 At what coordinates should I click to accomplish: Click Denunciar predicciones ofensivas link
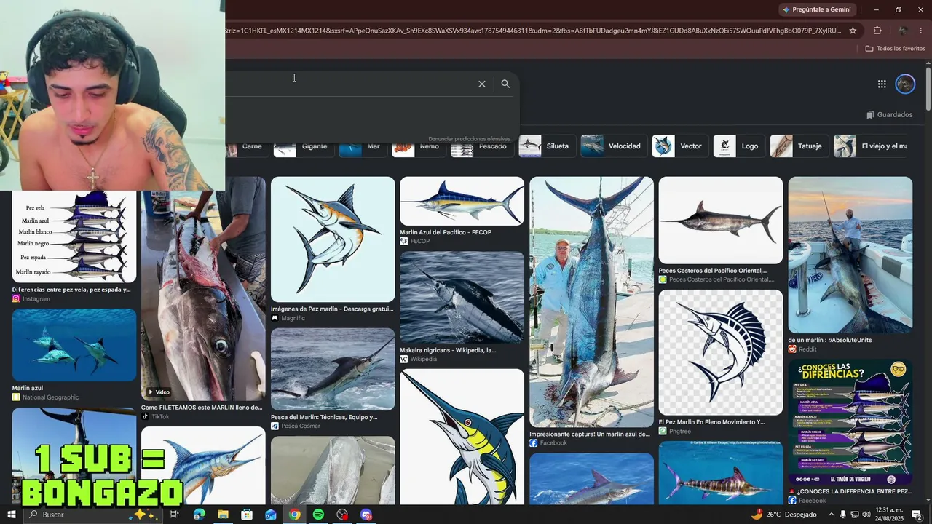point(469,139)
